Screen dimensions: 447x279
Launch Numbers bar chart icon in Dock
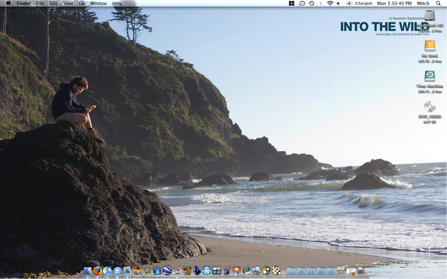pos(247,271)
